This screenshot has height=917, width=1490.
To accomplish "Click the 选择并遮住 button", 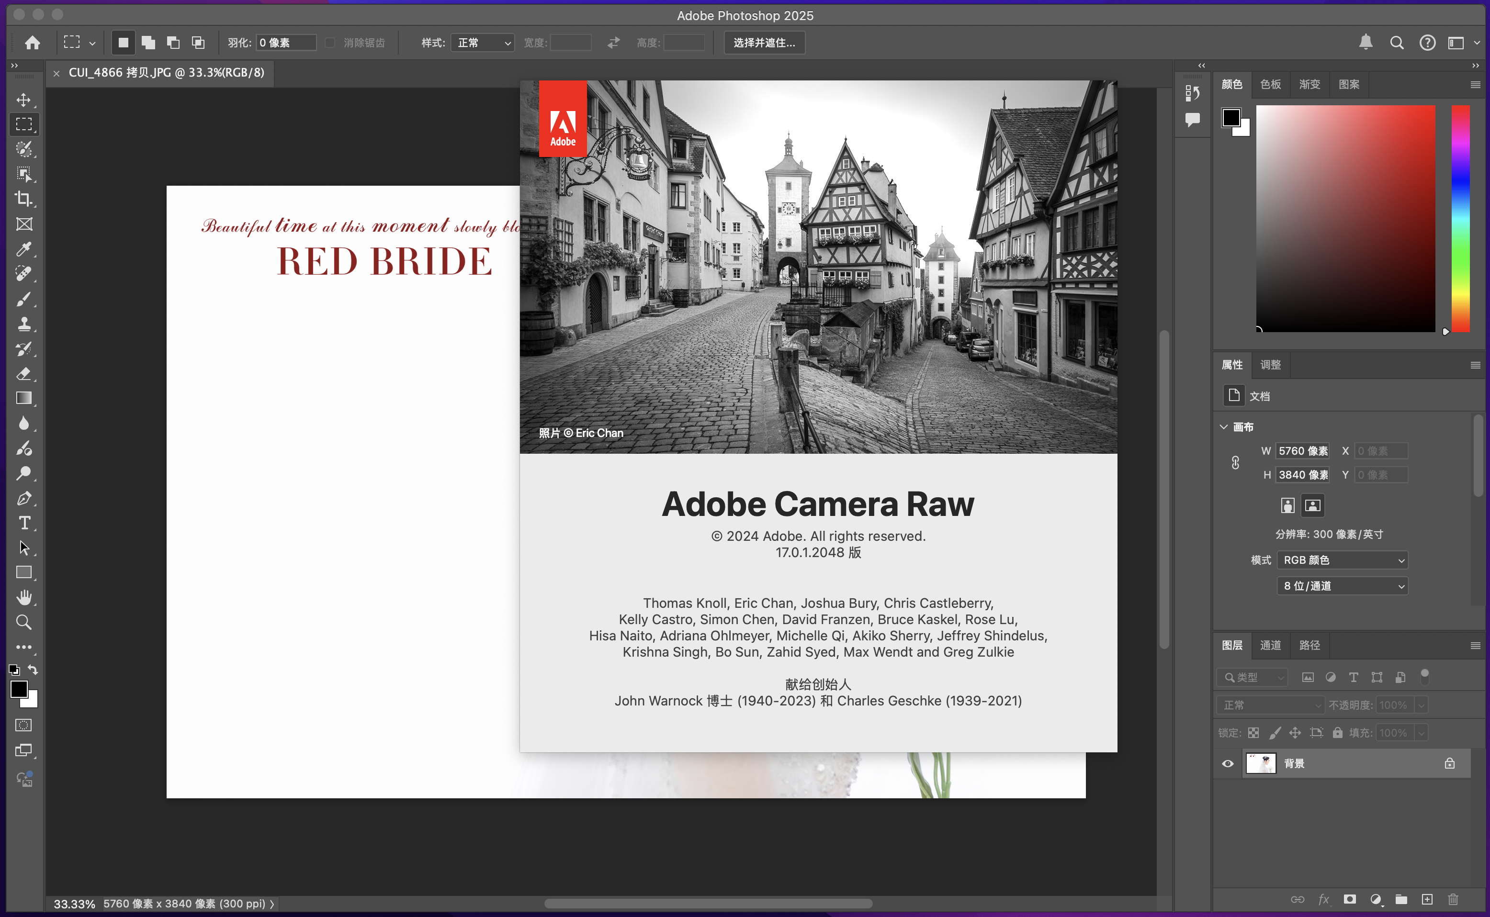I will coord(764,43).
